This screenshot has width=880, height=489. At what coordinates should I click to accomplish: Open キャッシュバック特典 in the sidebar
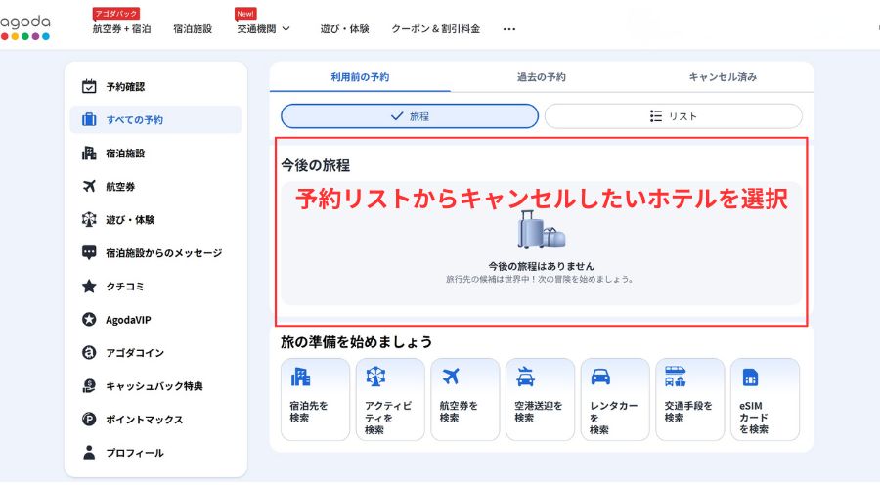(154, 386)
